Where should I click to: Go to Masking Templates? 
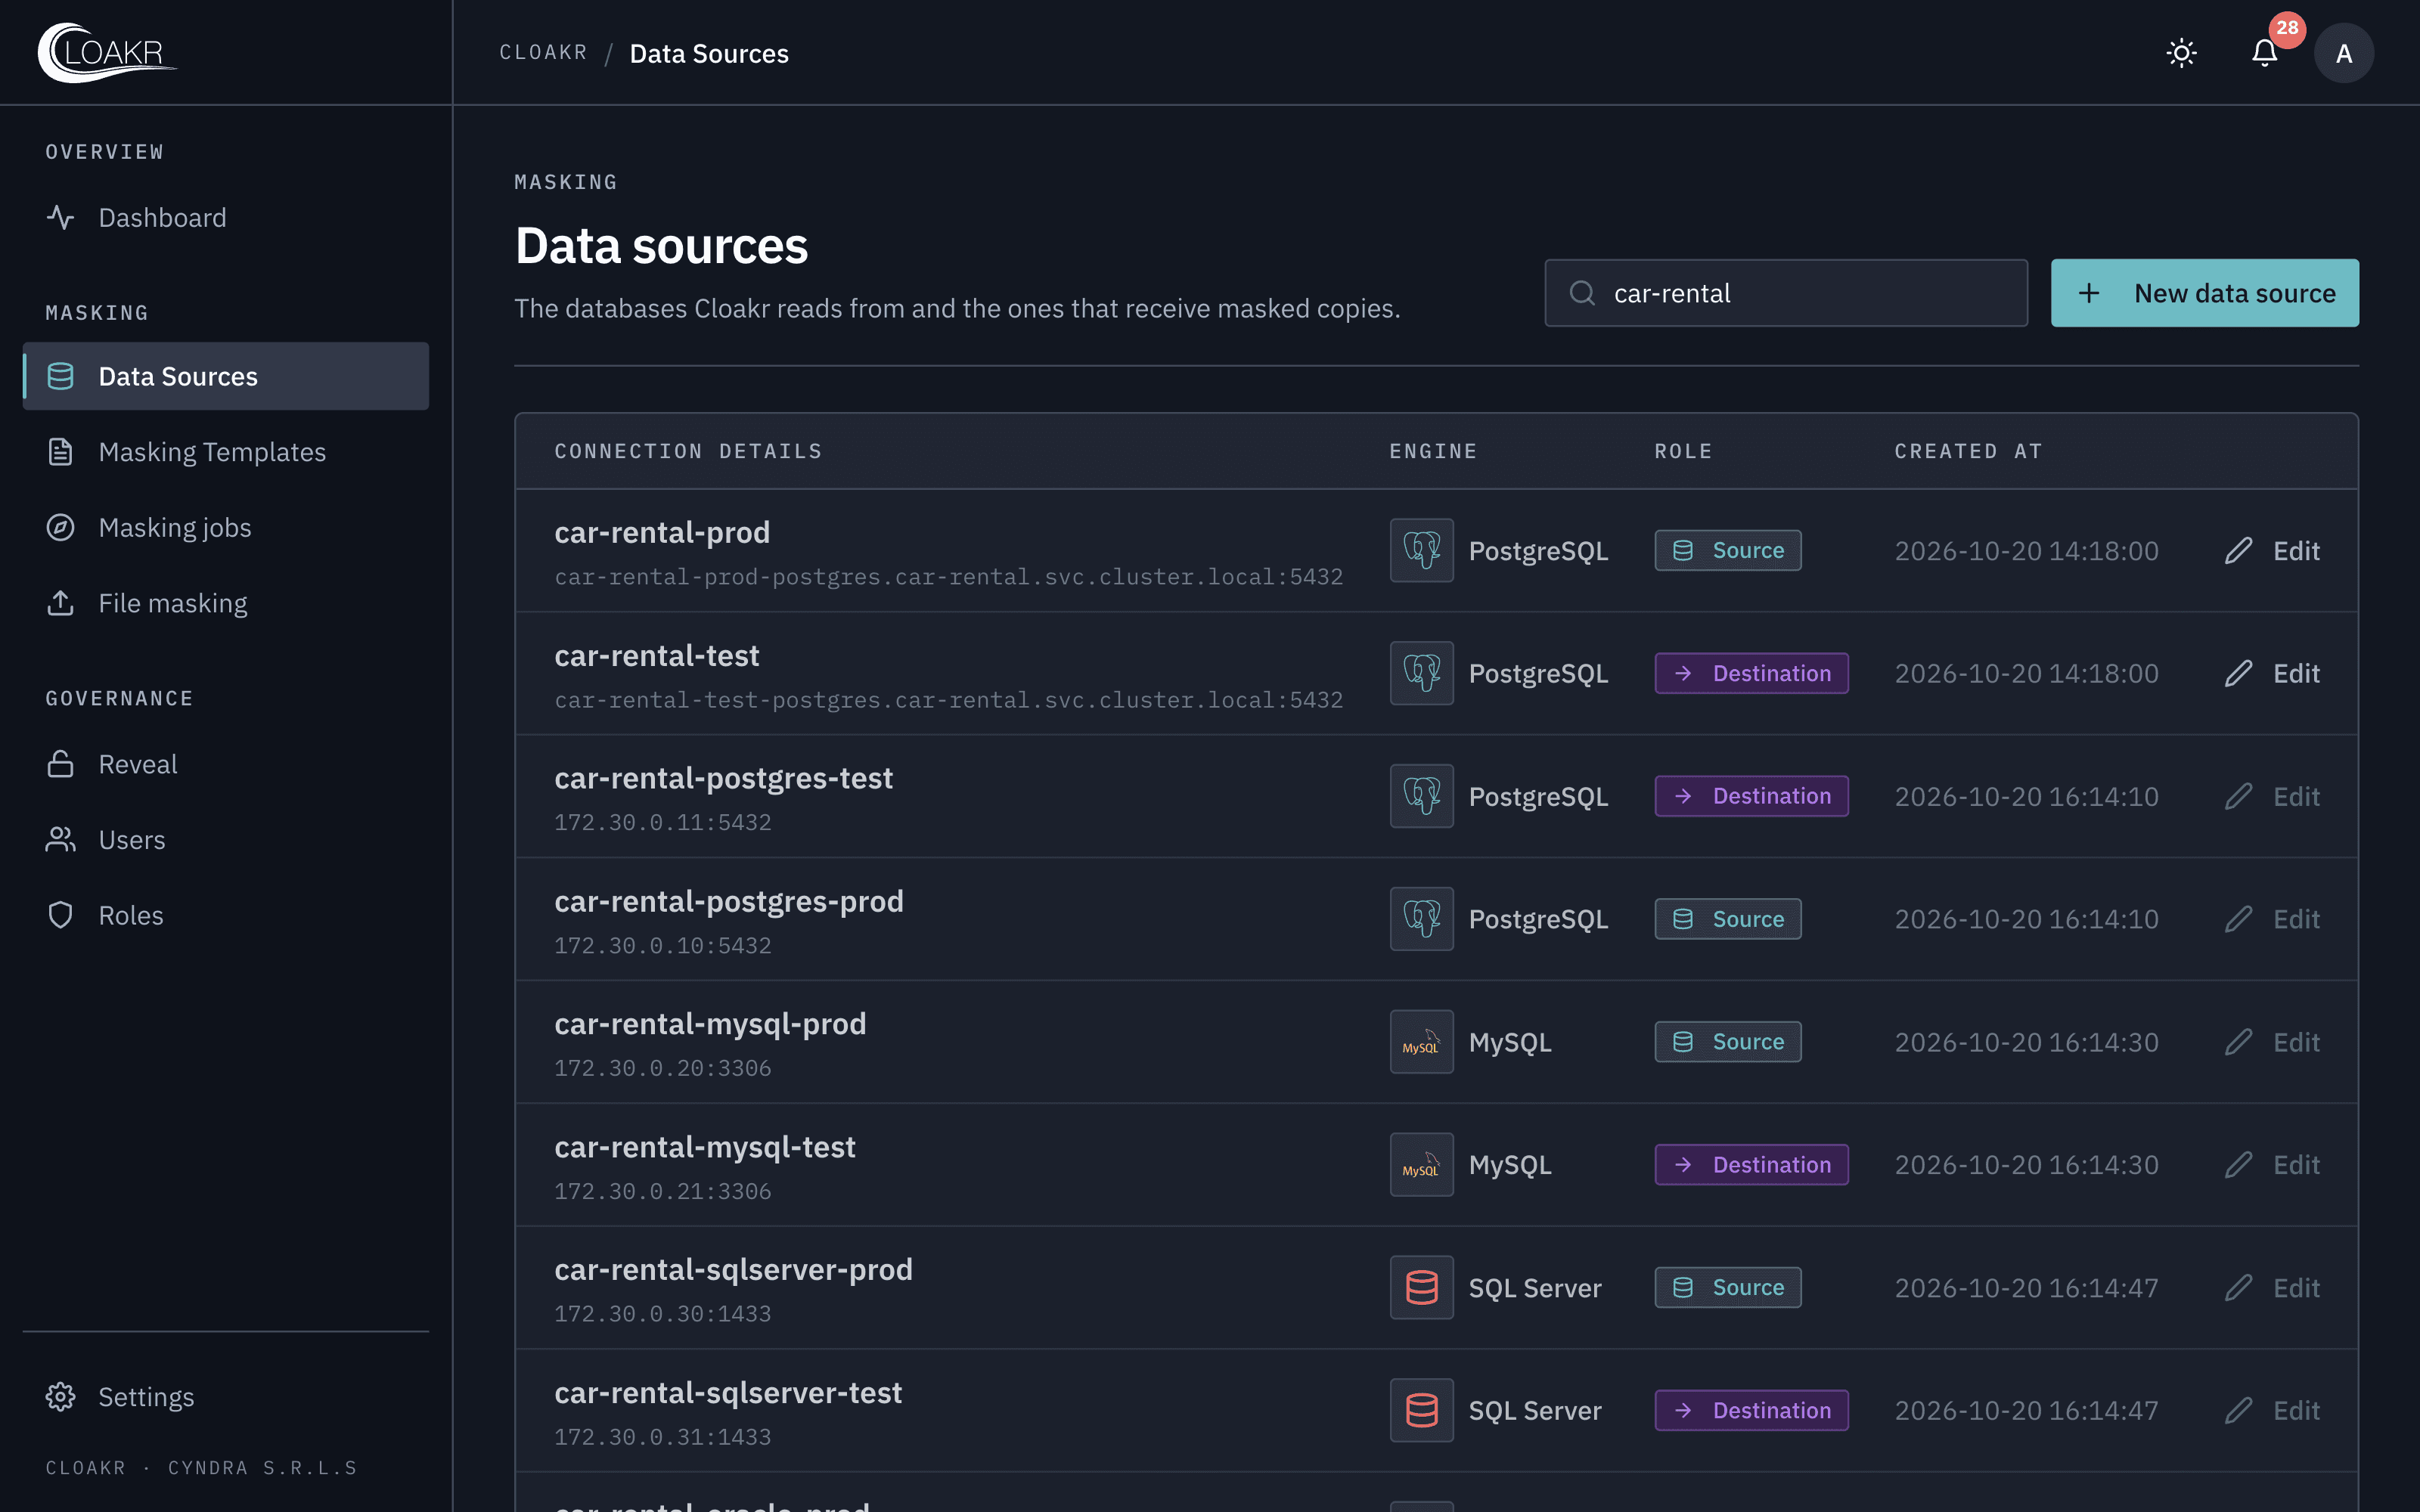coord(226,452)
